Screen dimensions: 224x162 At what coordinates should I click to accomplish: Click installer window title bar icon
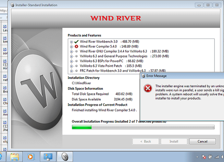click(13, 5)
